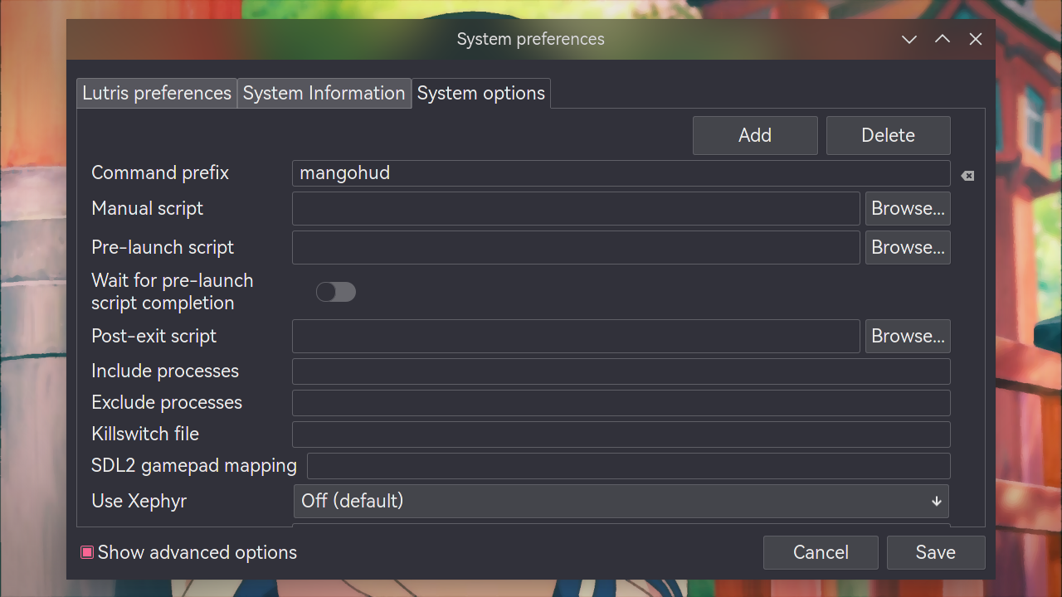The width and height of the screenshot is (1062, 597).
Task: Browse for a Pre-launch script
Action: click(x=908, y=248)
